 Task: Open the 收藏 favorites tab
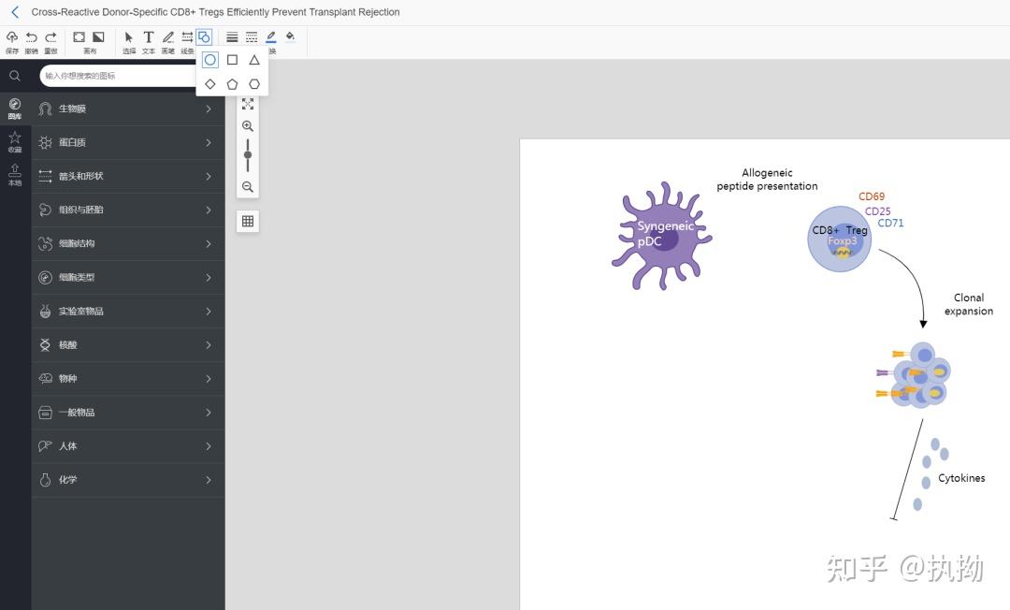15,141
